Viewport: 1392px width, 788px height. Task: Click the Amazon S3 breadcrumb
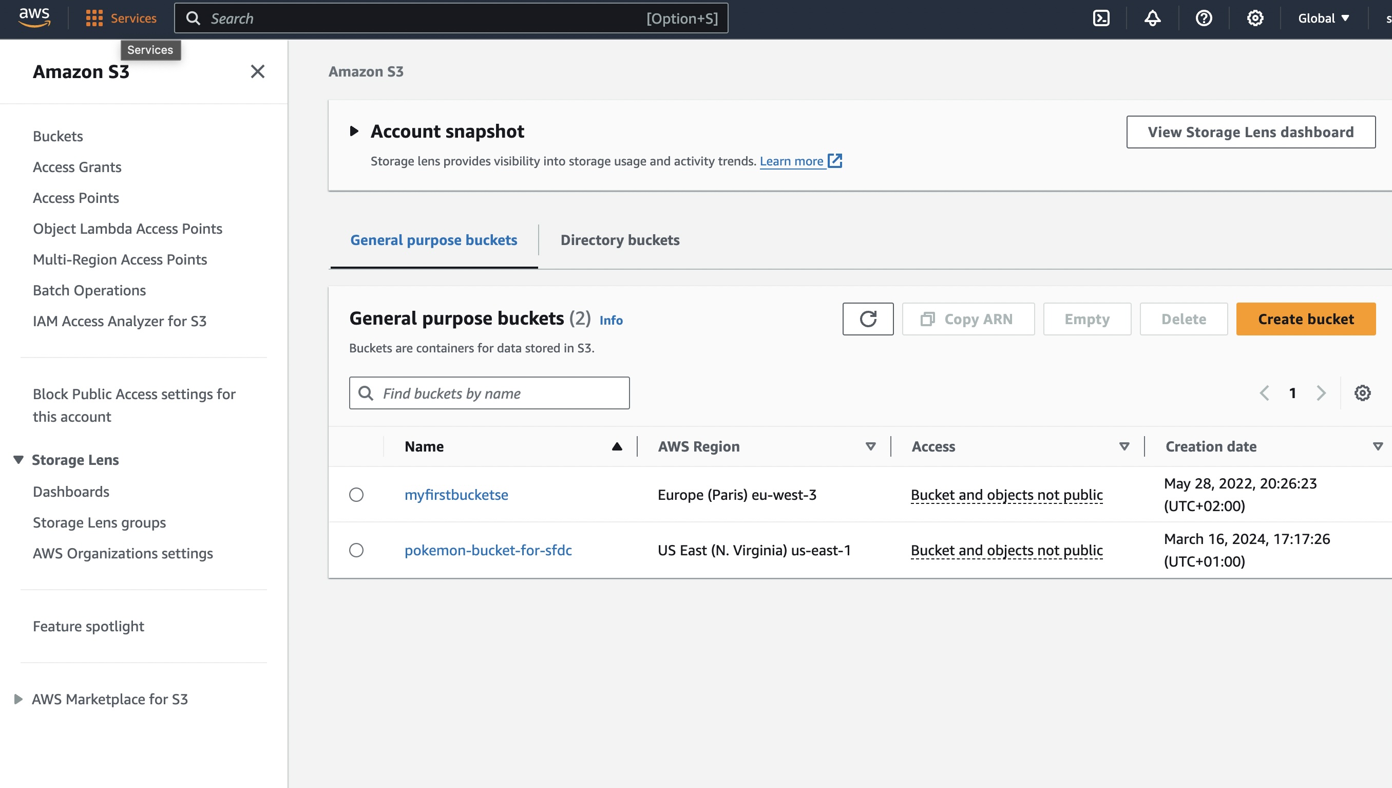[x=366, y=71]
